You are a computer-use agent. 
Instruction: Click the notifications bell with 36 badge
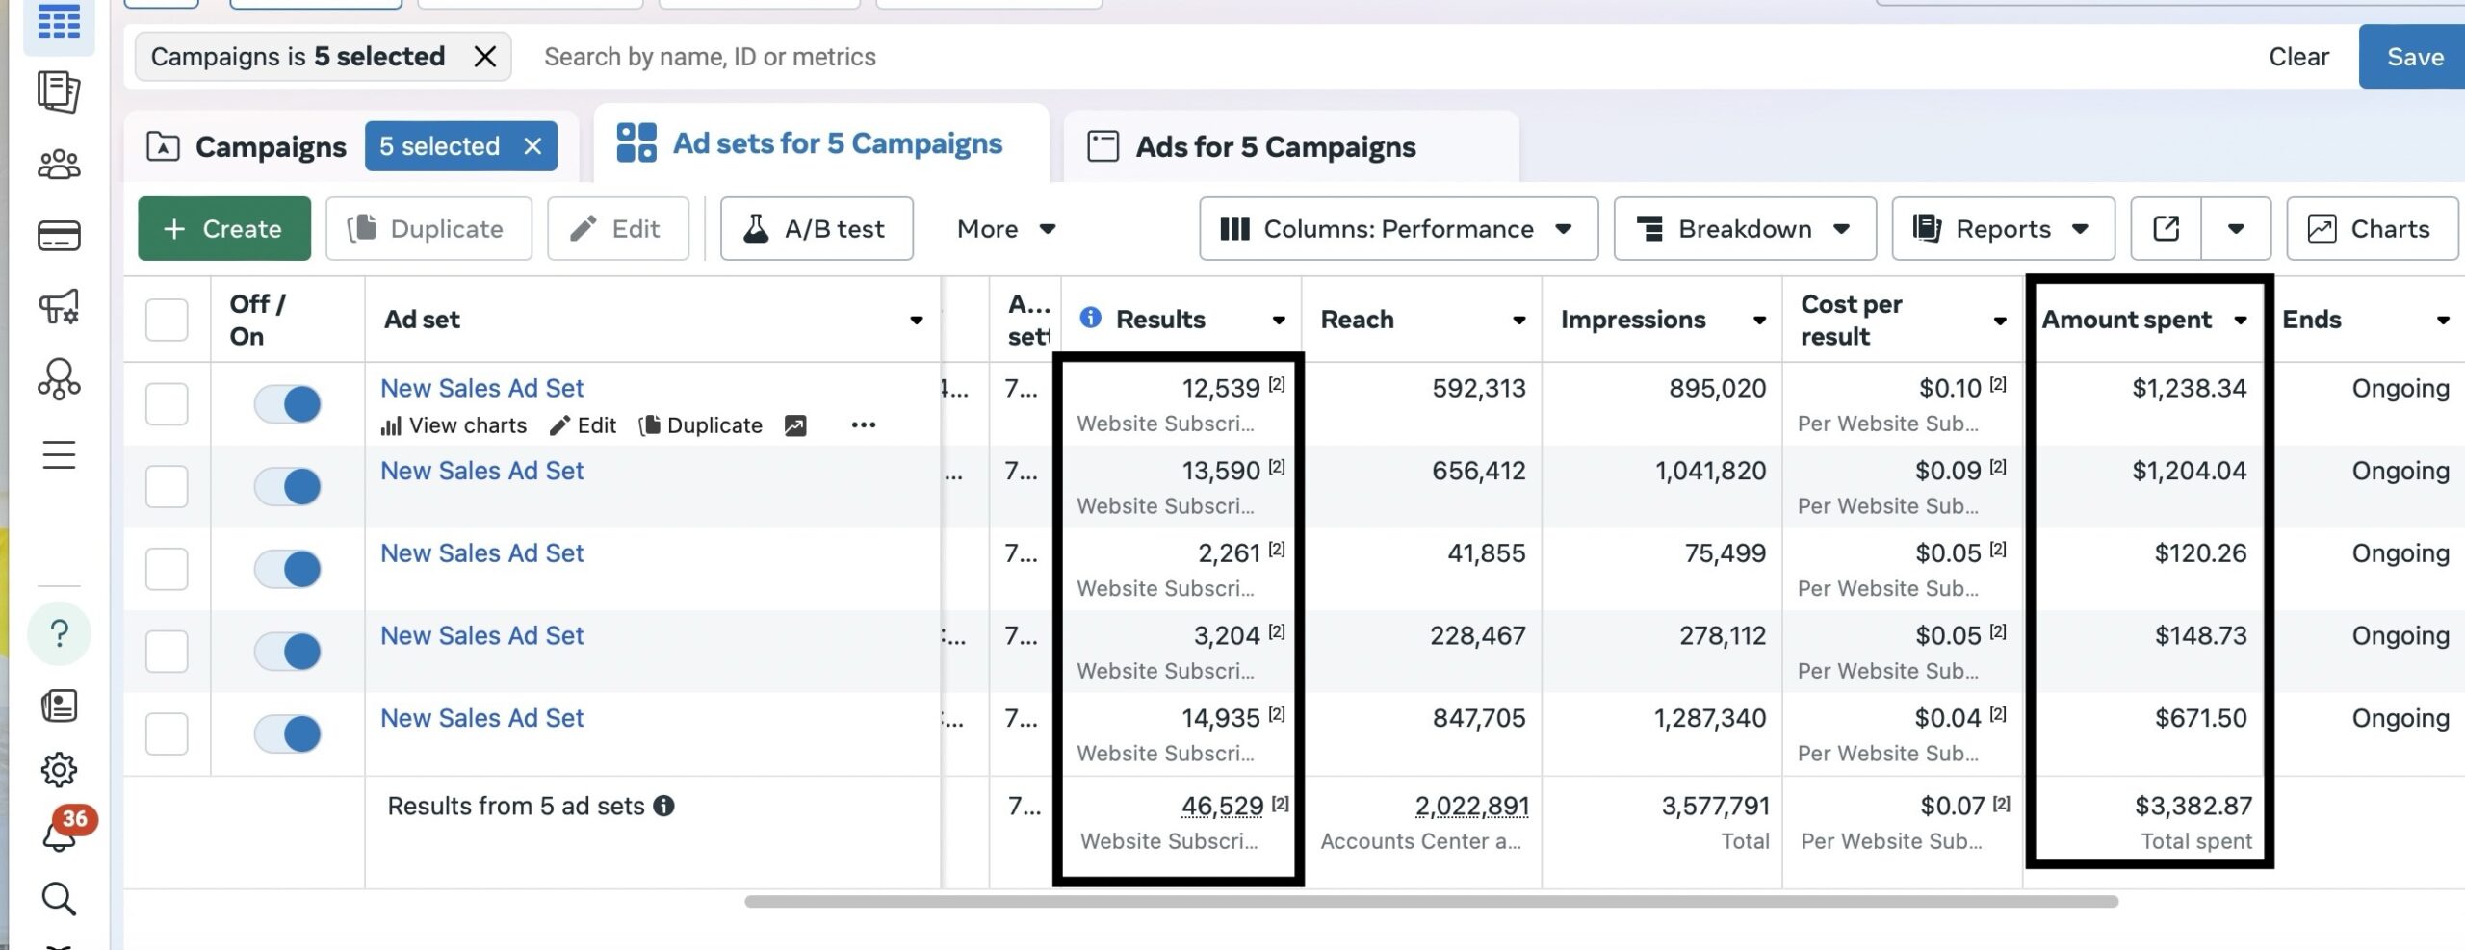59,834
